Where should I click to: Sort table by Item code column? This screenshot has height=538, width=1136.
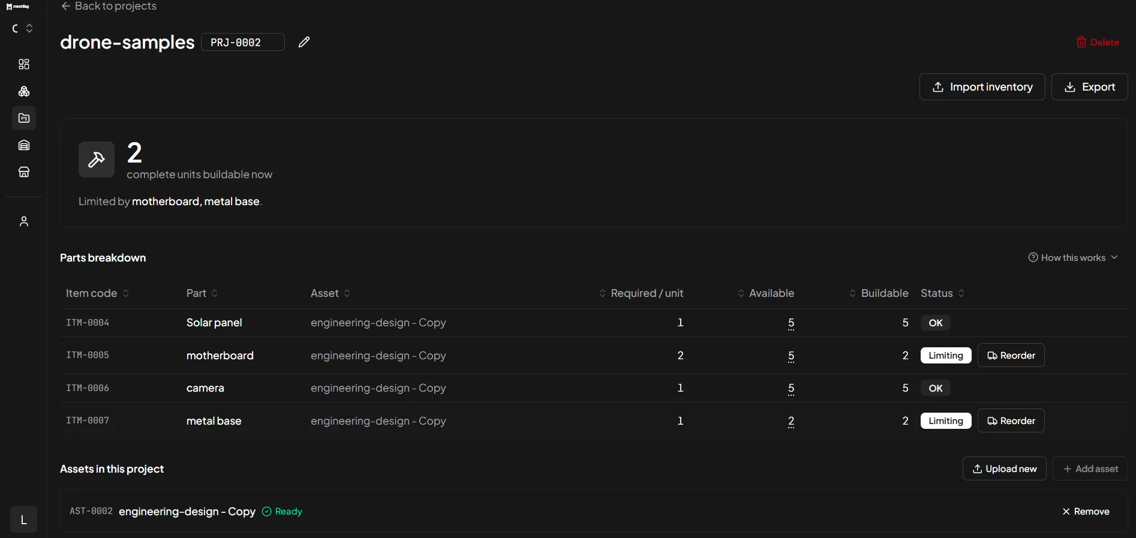point(97,293)
